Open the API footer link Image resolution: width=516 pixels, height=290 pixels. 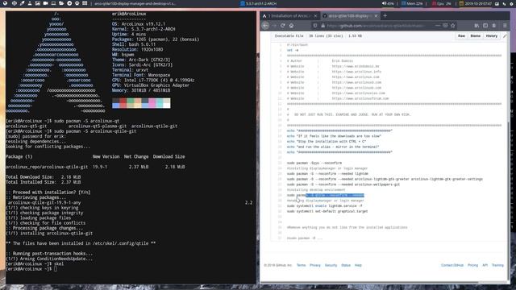[x=485, y=265]
